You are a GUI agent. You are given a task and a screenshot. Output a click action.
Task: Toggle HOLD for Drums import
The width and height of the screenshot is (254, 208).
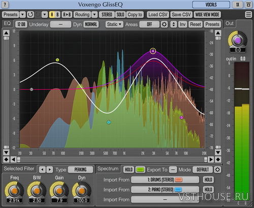pyautogui.click(x=208, y=180)
